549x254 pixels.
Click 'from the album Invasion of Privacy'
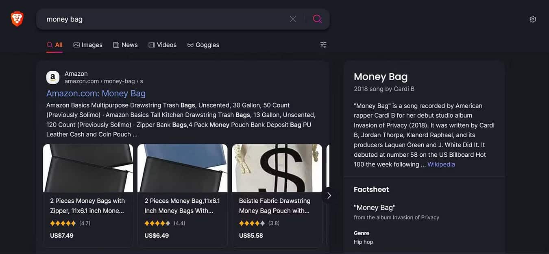(x=396, y=217)
